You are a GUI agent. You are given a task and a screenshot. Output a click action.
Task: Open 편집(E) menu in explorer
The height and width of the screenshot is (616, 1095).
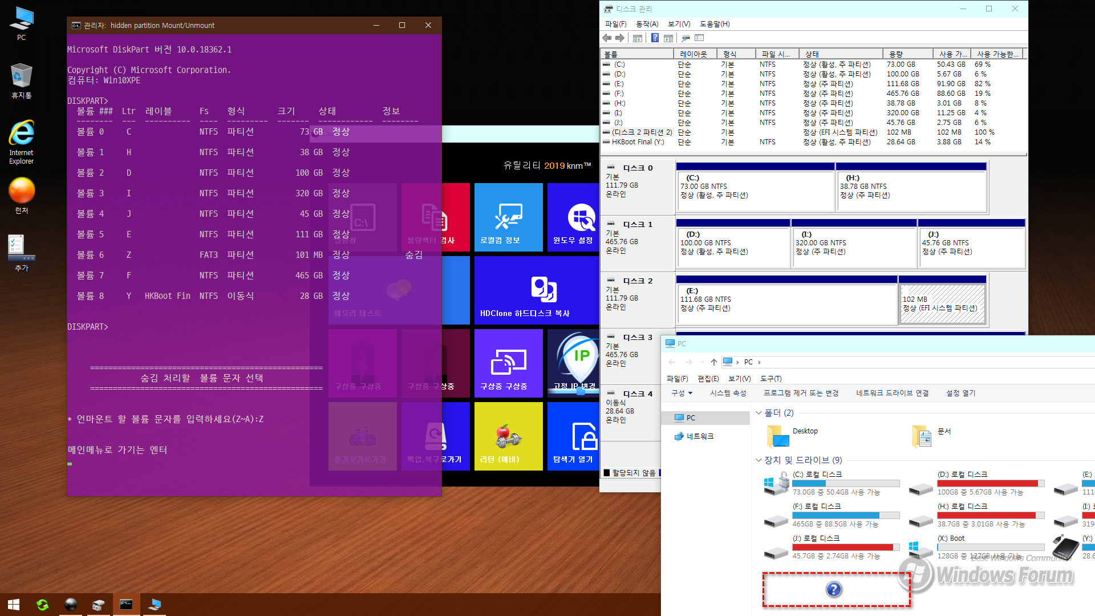pyautogui.click(x=708, y=379)
